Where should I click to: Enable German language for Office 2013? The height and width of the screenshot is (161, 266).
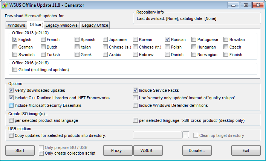tap(15, 47)
